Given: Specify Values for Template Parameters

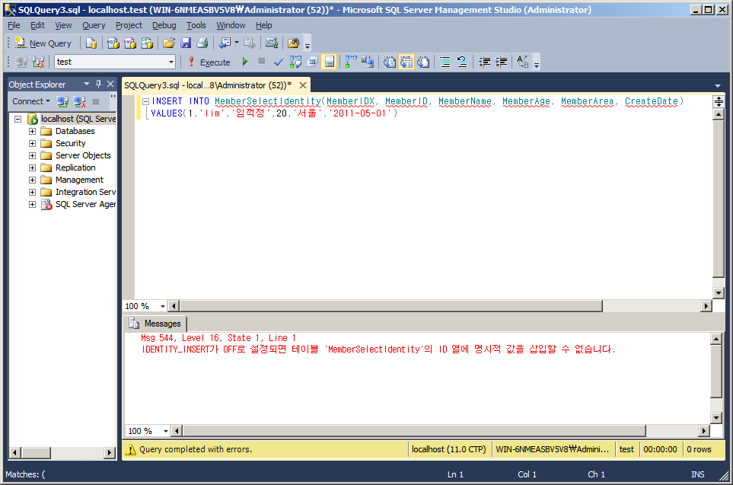Looking at the screenshot, I should (523, 62).
